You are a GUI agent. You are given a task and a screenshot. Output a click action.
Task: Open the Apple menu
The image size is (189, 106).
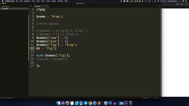[x=3, y=1]
